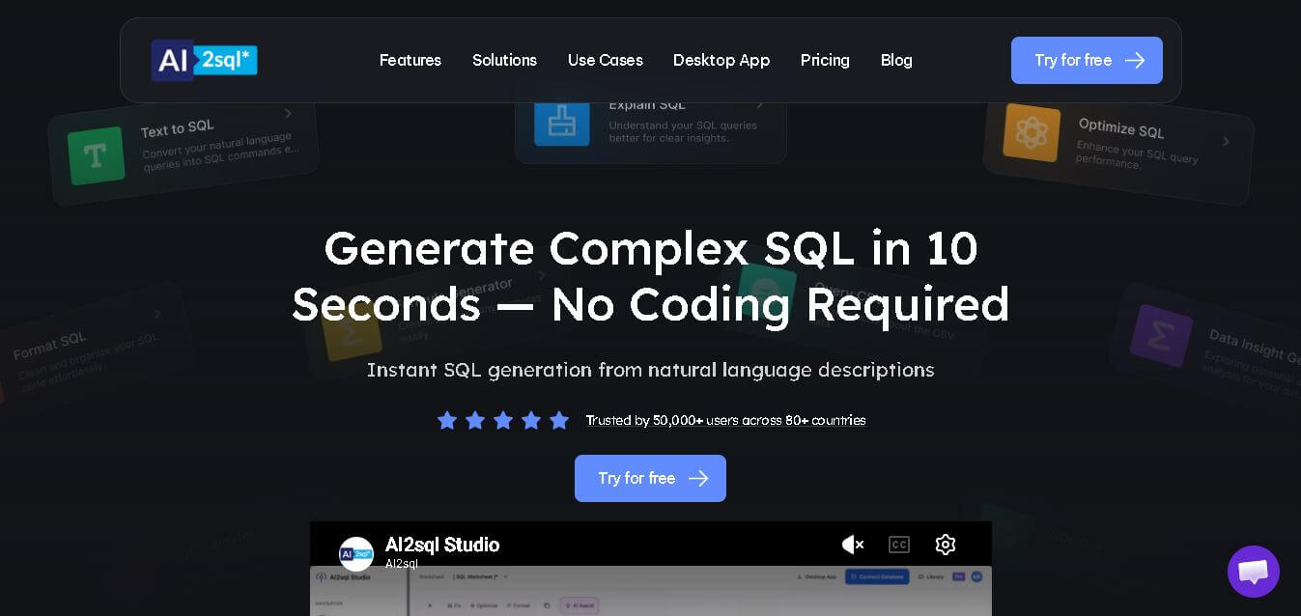Go to Desktop App in the navbar

point(721,60)
